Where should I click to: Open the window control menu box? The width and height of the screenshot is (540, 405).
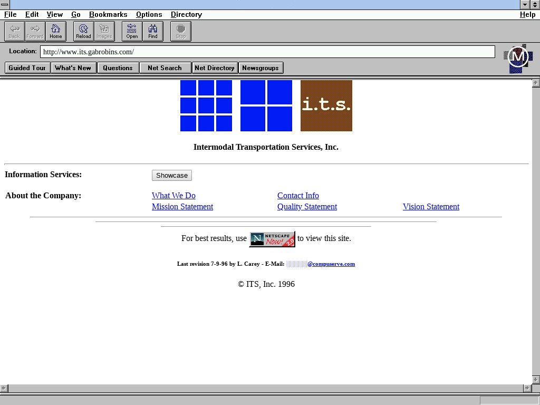pyautogui.click(x=5, y=4)
